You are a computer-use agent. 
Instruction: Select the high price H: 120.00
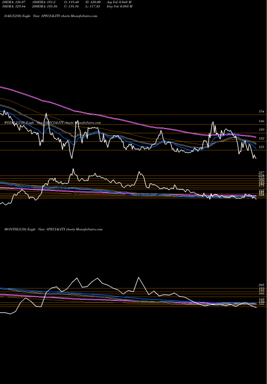point(93,2)
